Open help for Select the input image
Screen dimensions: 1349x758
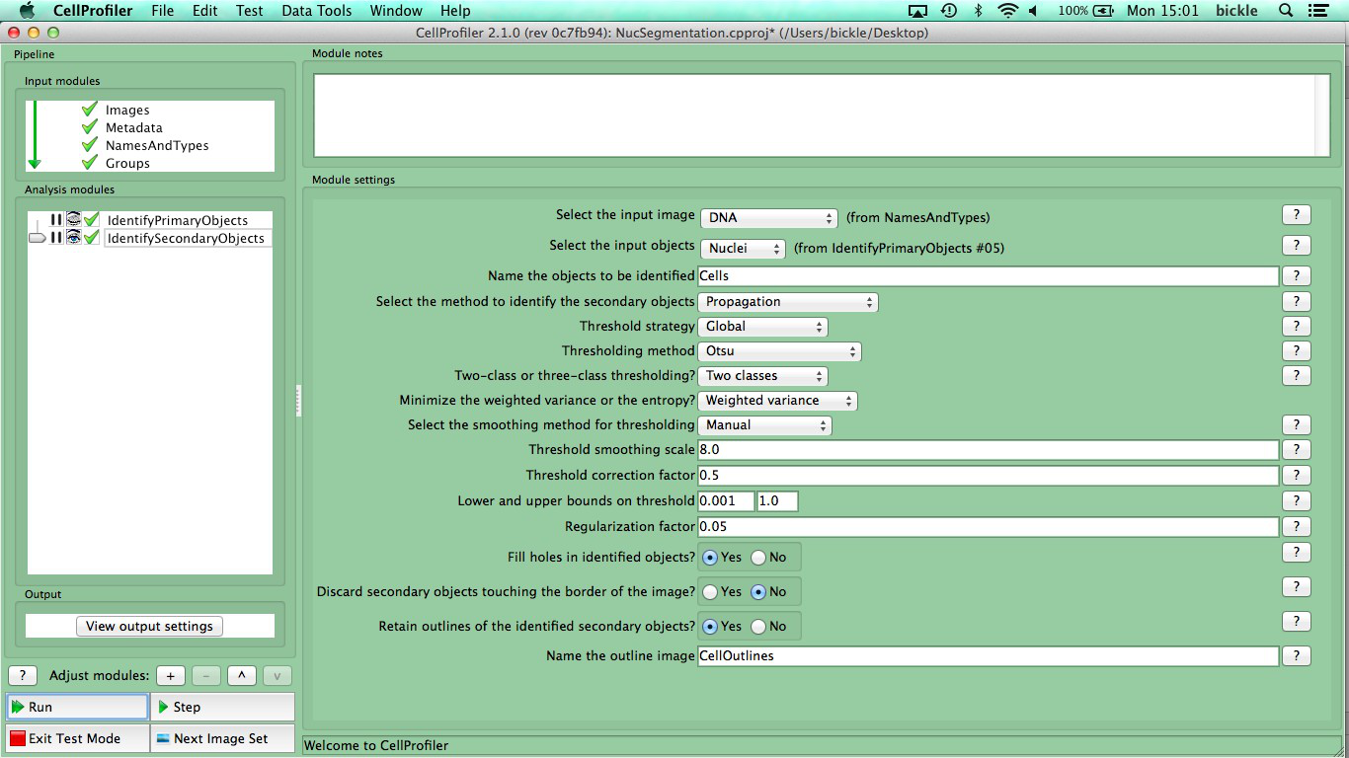pos(1296,214)
